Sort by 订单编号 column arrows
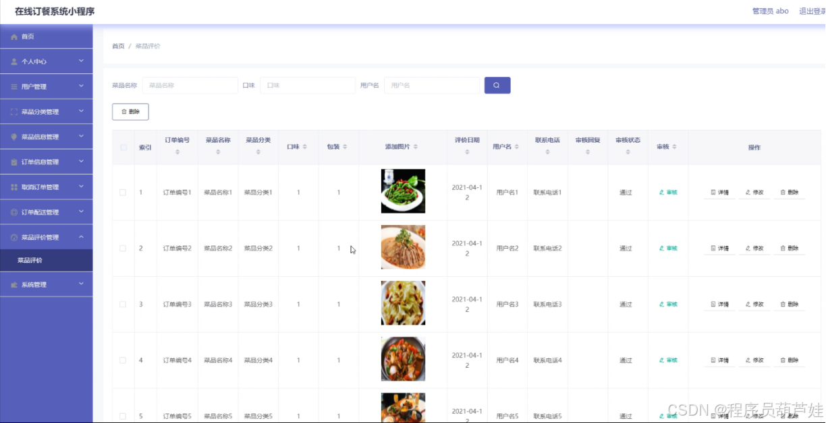 [x=177, y=152]
